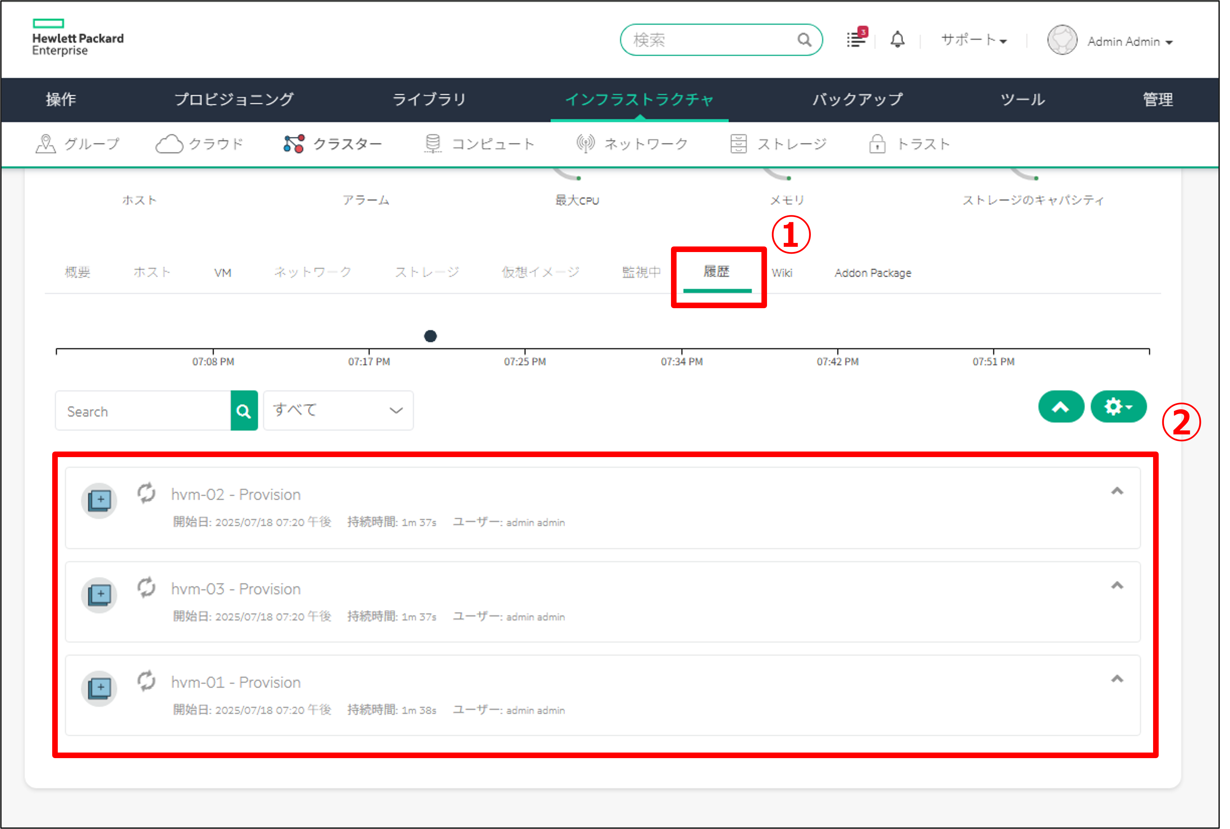Open the すべて filter dropdown
The image size is (1230, 829).
tap(338, 410)
